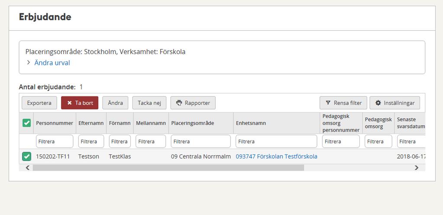Toggle the select-all header checkbox
This screenshot has width=443, height=215.
pos(26,123)
